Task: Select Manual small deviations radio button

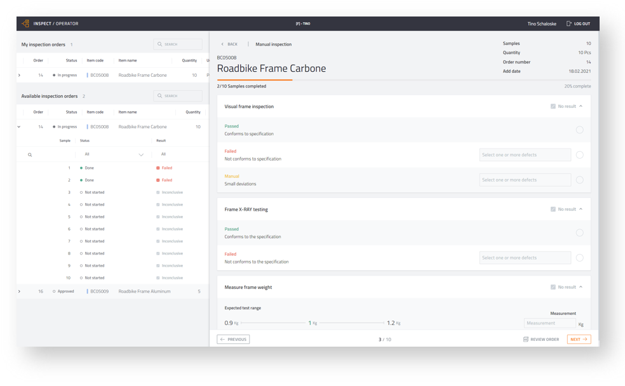Action: [579, 180]
